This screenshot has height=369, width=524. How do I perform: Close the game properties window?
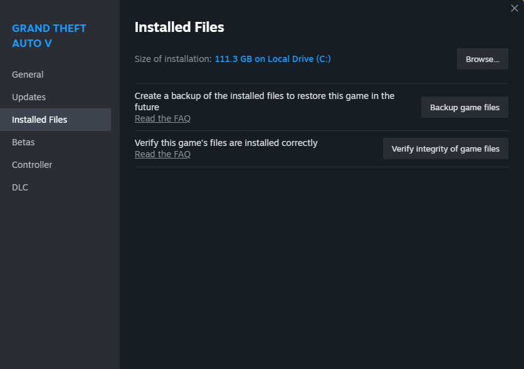515,8
